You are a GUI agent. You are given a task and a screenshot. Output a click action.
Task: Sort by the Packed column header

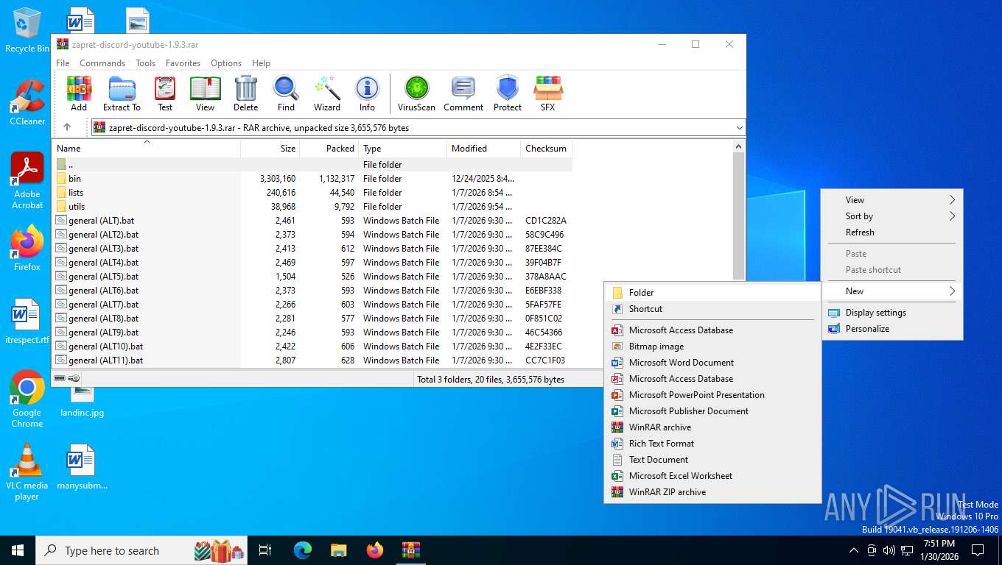(x=329, y=148)
